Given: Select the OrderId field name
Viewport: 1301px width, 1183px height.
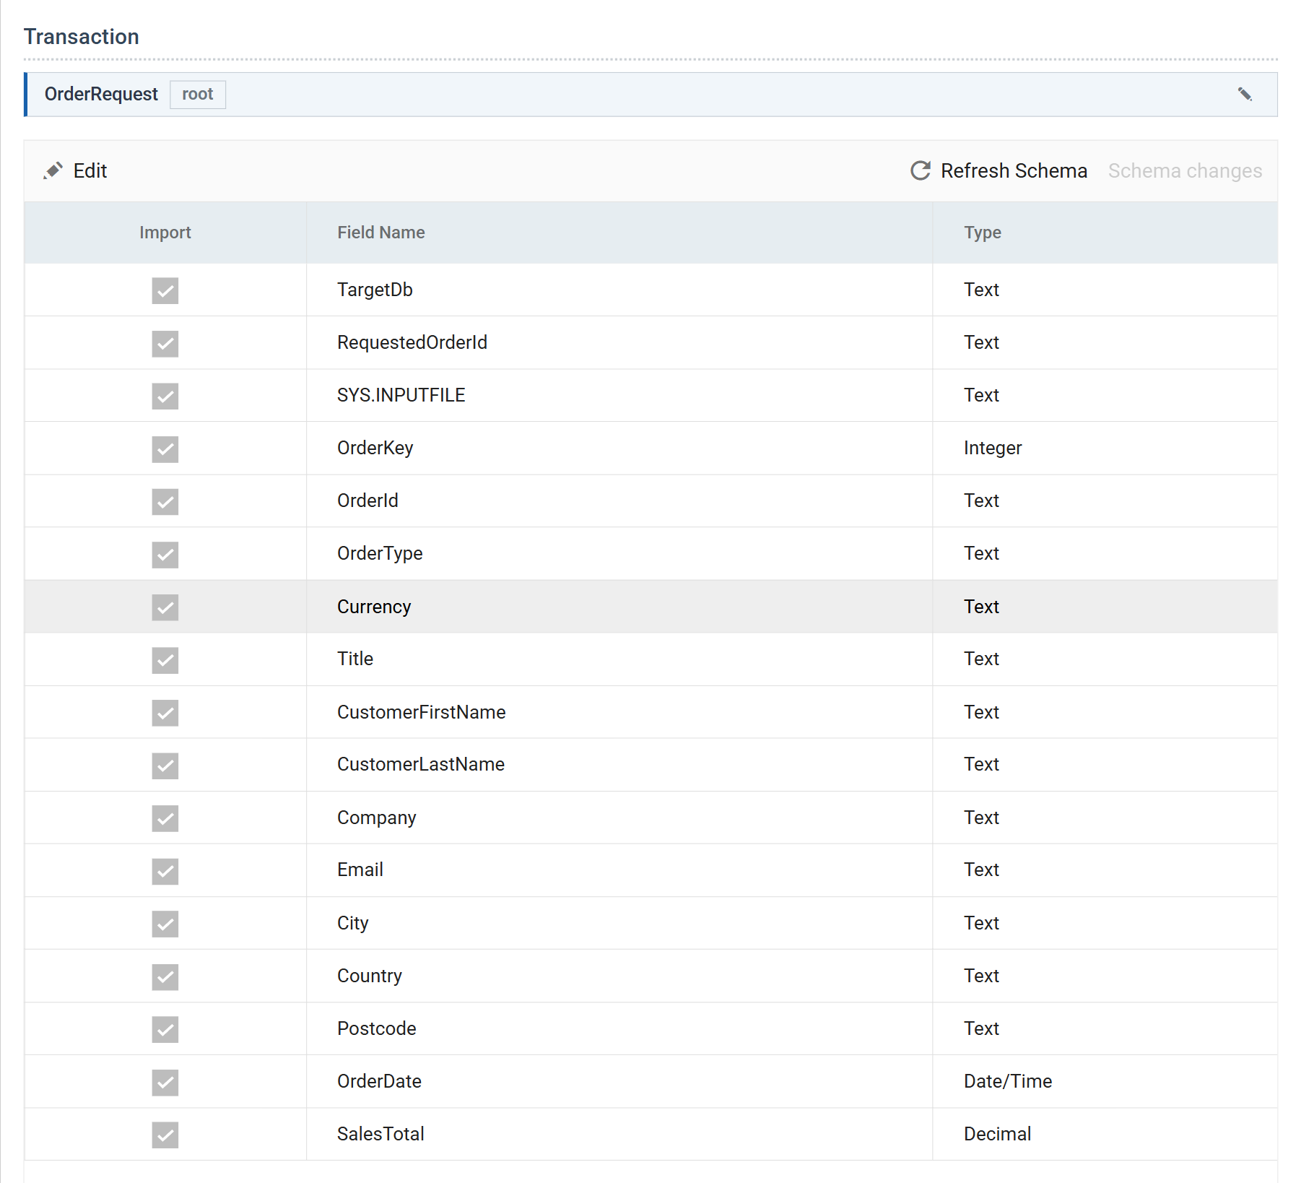Looking at the screenshot, I should 367,500.
